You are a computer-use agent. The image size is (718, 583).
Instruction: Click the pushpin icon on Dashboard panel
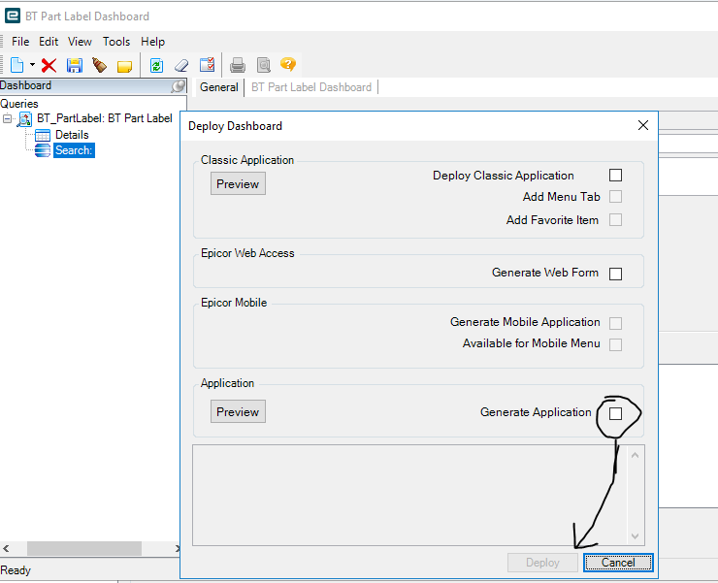click(x=178, y=85)
